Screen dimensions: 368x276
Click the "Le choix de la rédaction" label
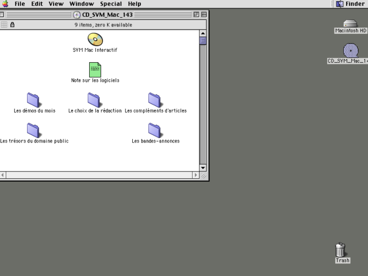pyautogui.click(x=95, y=110)
